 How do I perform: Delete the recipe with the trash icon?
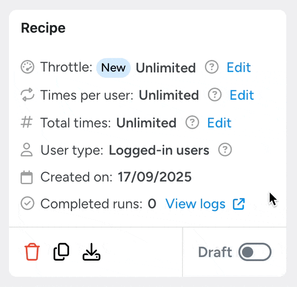point(32,252)
